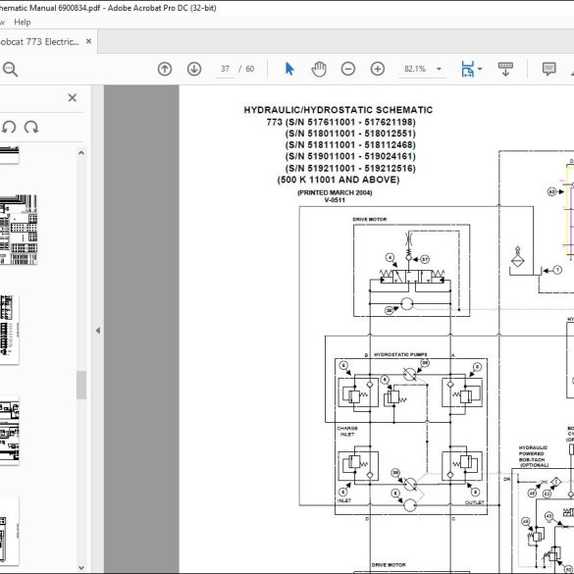Click the top DRIVE MOTOR label
Viewport: 574px width, 574px height.
pyautogui.click(x=369, y=219)
